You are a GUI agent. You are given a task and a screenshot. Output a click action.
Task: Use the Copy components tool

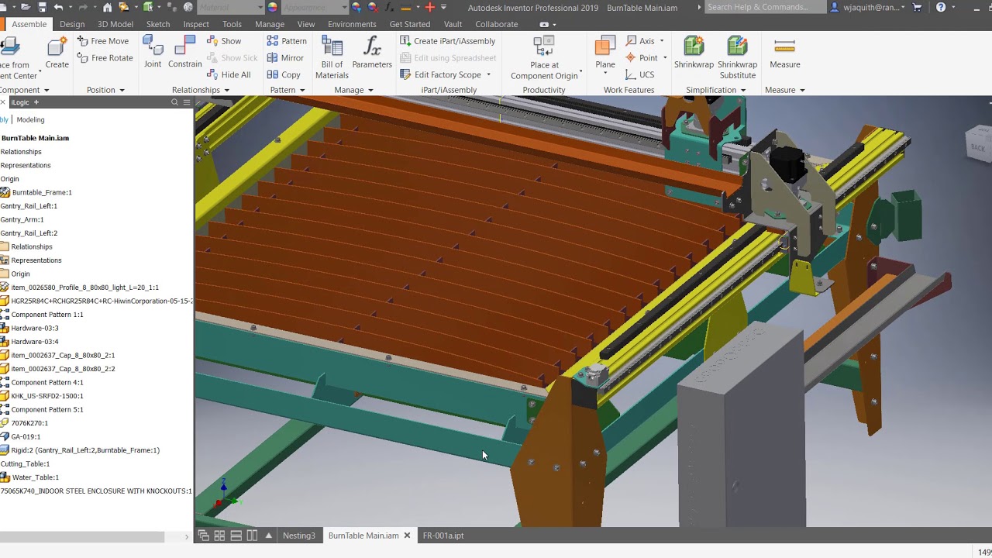[284, 75]
